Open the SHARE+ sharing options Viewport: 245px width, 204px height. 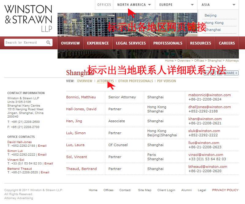coord(231,73)
